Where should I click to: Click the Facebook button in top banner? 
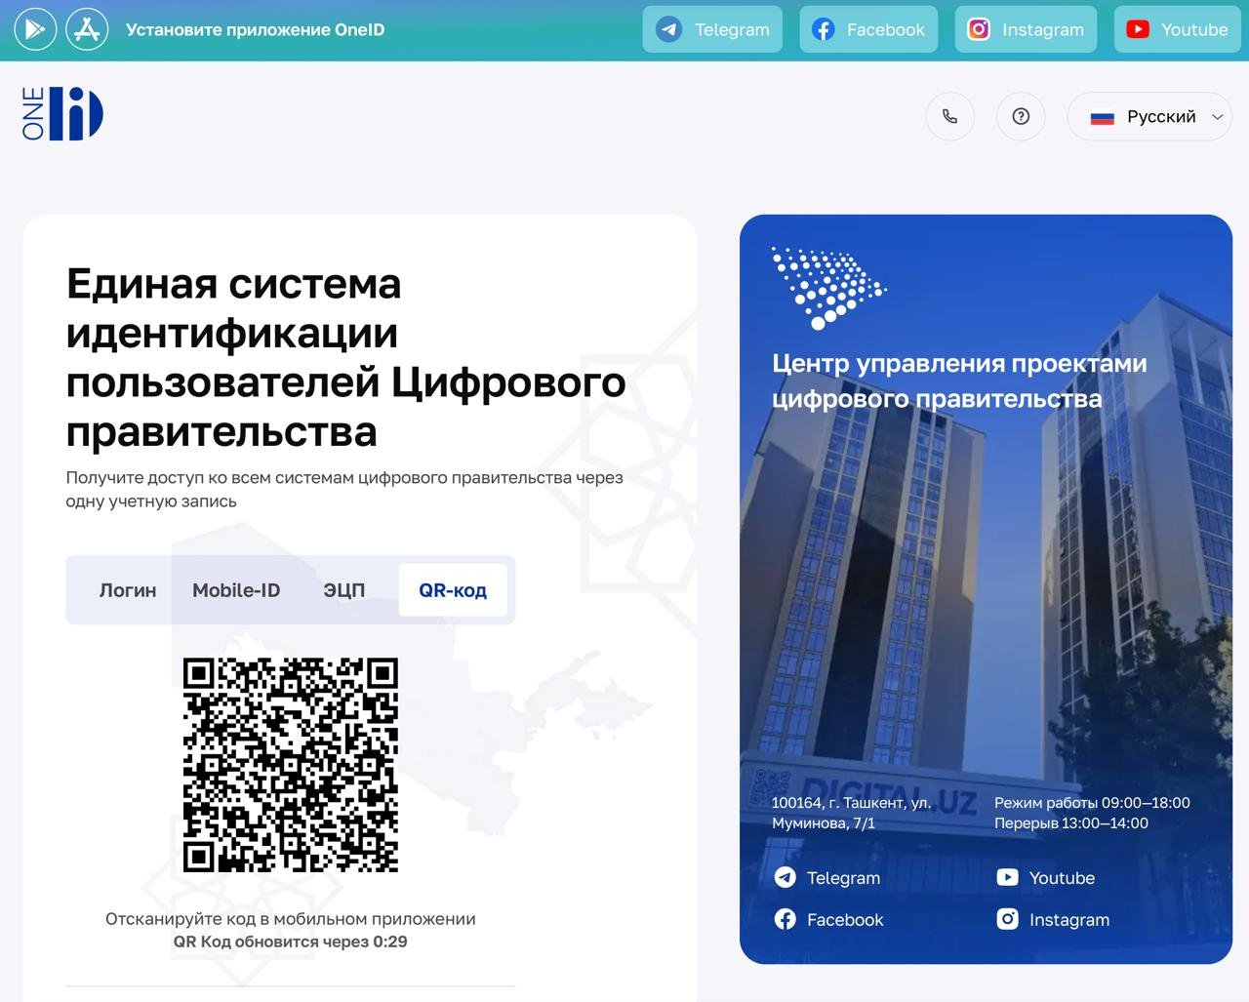(x=868, y=29)
